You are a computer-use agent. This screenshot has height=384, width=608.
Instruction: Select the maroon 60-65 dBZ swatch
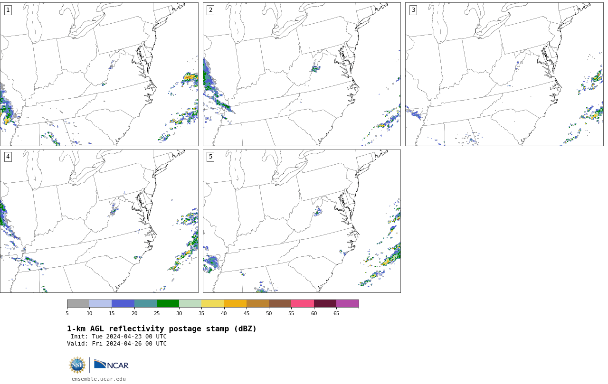(325, 304)
